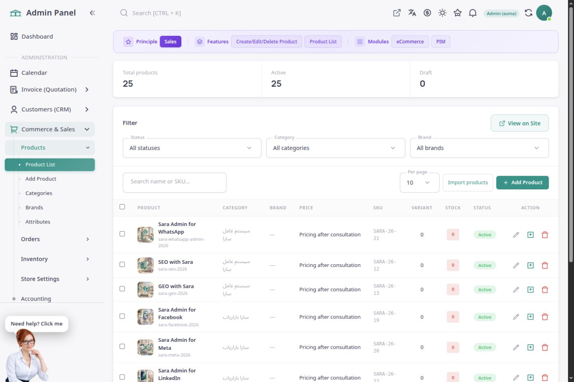
Task: Check Sara Admin for LinkedIn row checkbox
Action: click(122, 377)
